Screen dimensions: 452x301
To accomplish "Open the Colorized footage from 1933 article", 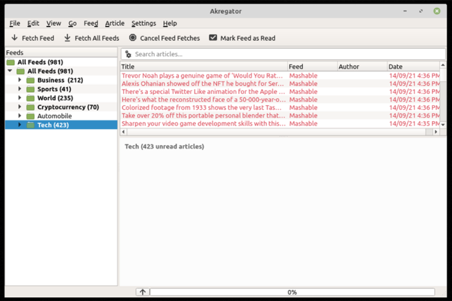I will [x=280, y=107].
